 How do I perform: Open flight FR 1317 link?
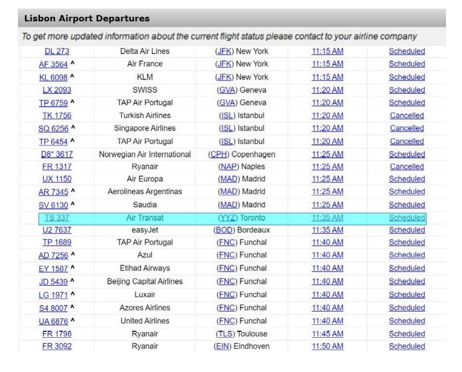pyautogui.click(x=57, y=167)
